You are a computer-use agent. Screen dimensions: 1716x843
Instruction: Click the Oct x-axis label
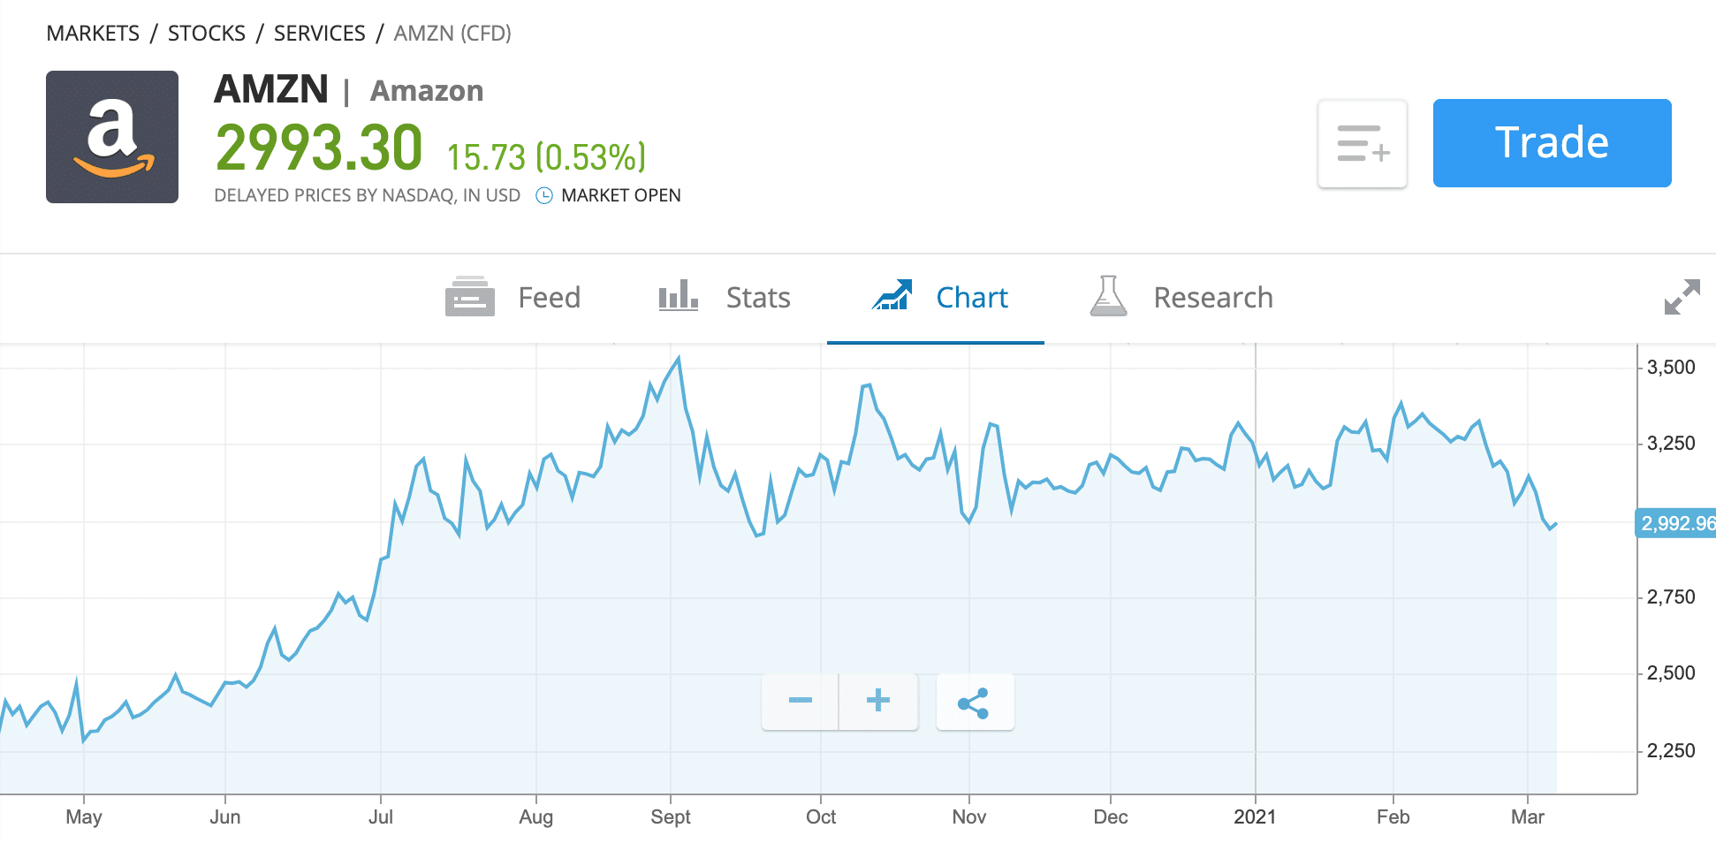pyautogui.click(x=821, y=817)
